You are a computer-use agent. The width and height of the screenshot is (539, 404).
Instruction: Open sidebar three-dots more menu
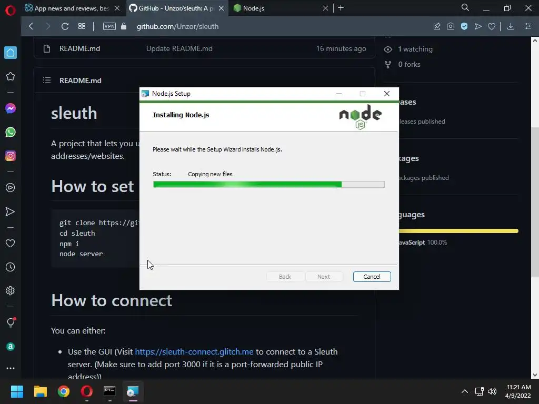click(x=11, y=368)
